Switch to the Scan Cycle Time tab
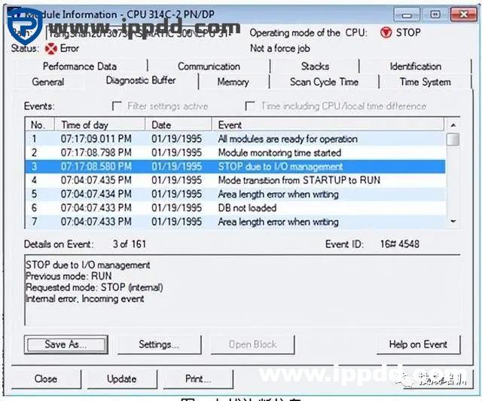 (324, 82)
